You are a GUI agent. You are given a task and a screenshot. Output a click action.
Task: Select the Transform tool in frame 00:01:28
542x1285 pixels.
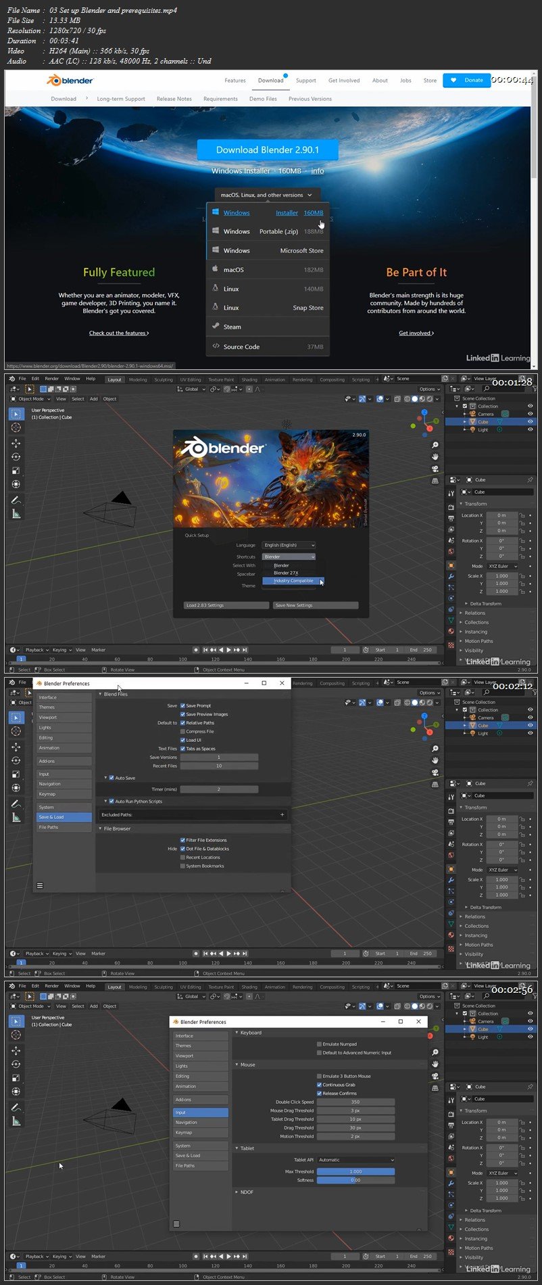click(x=16, y=484)
